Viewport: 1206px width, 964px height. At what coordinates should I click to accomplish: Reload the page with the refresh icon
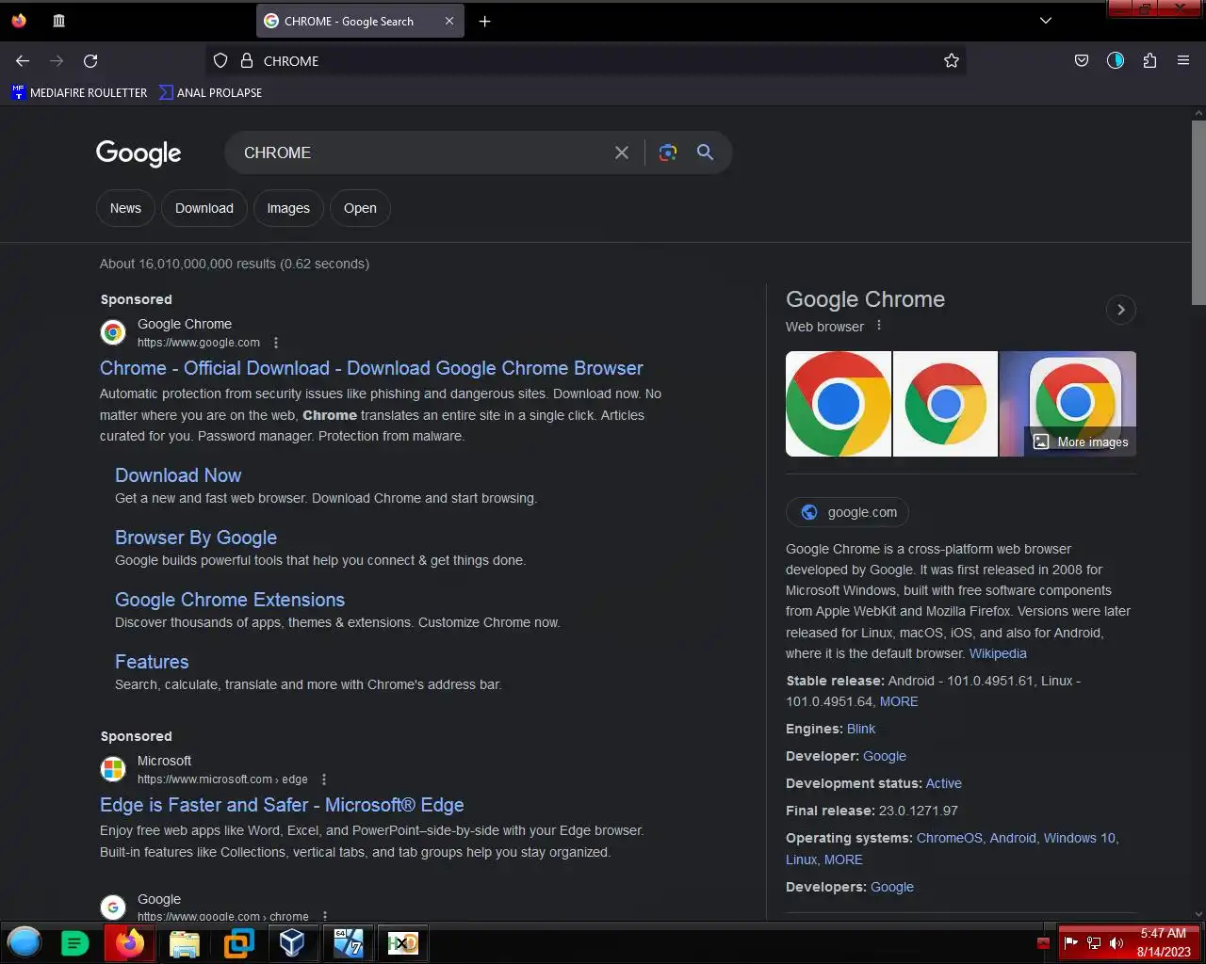click(90, 60)
